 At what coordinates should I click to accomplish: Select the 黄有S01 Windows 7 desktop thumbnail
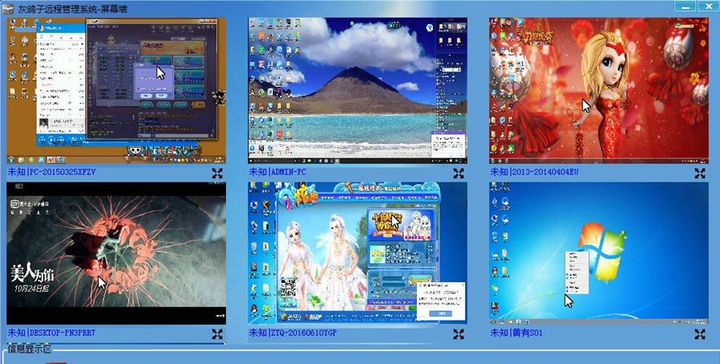coord(599,253)
